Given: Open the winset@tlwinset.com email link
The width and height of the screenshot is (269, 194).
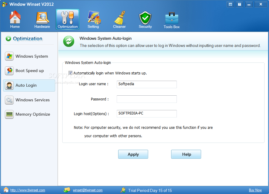Looking at the screenshot, I should pos(88,190).
